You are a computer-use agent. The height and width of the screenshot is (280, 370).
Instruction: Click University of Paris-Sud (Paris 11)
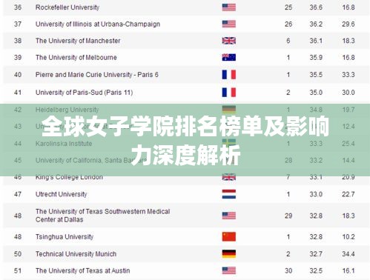[84, 93]
